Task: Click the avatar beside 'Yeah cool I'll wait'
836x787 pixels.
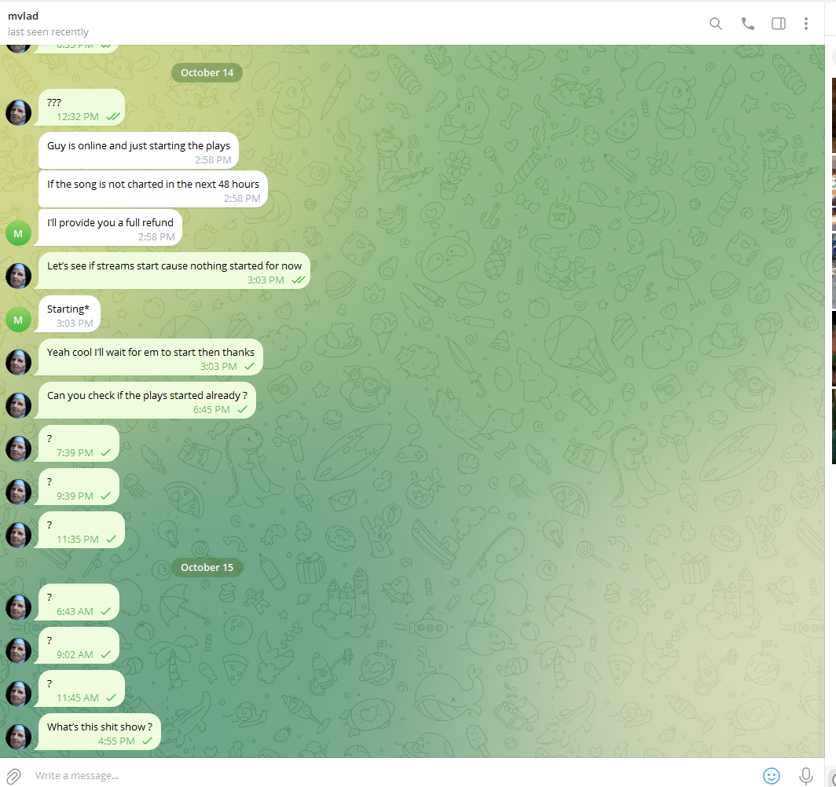Action: point(18,362)
